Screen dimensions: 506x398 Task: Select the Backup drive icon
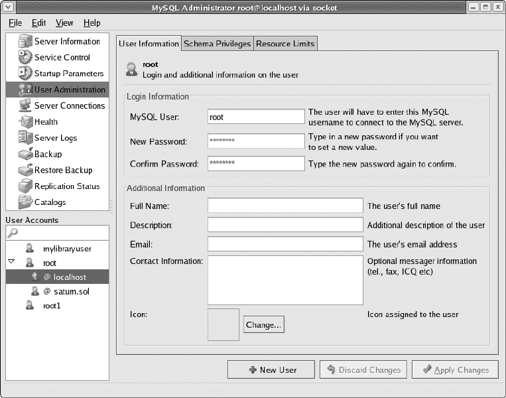pos(25,154)
